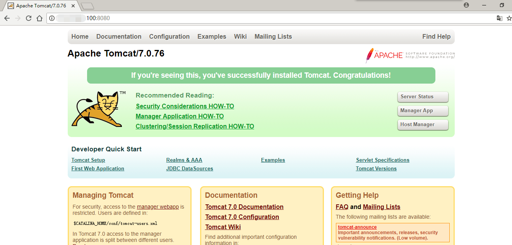Click the Documentation heading in the middle box

(231, 195)
